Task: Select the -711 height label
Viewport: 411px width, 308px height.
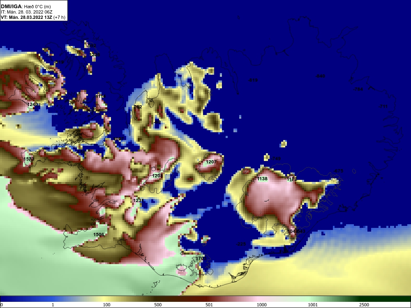Action: point(383,107)
